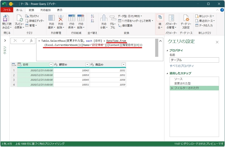The width and height of the screenshot is (225, 147).
Task: Click the 日付 column type icon
Action: pos(19,65)
